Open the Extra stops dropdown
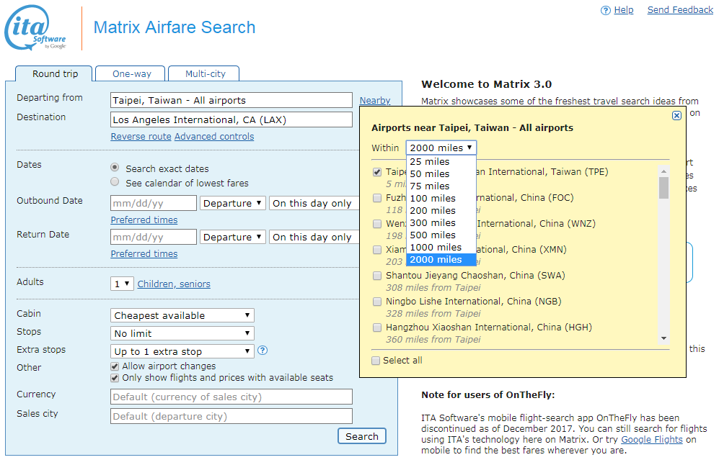The image size is (719, 465). coord(182,351)
